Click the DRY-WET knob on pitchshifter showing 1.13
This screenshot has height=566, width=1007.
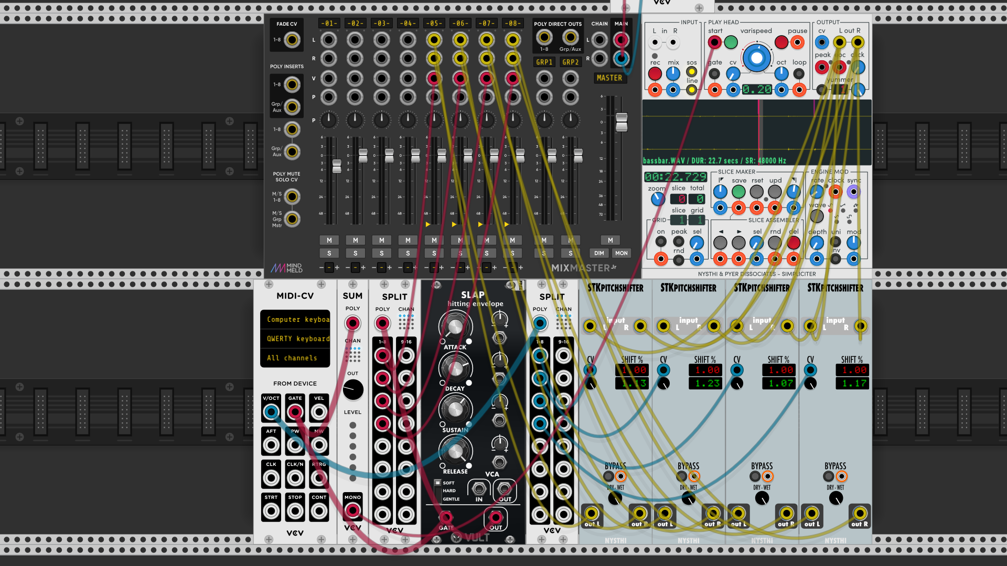pyautogui.click(x=615, y=498)
